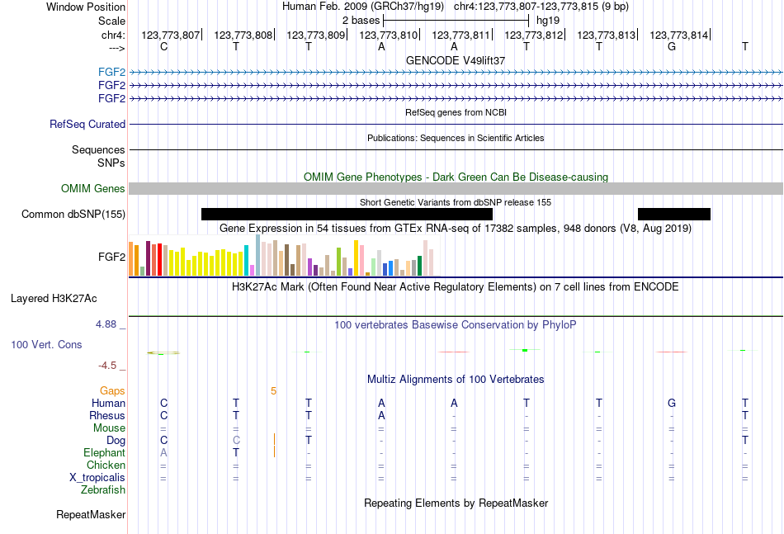Select the Chicken species row label
Screen dimensions: 784x534
click(106, 465)
